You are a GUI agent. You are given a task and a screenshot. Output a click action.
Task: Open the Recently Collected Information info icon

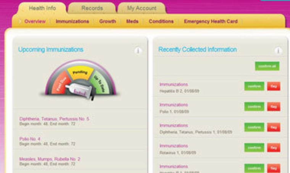(x=278, y=51)
